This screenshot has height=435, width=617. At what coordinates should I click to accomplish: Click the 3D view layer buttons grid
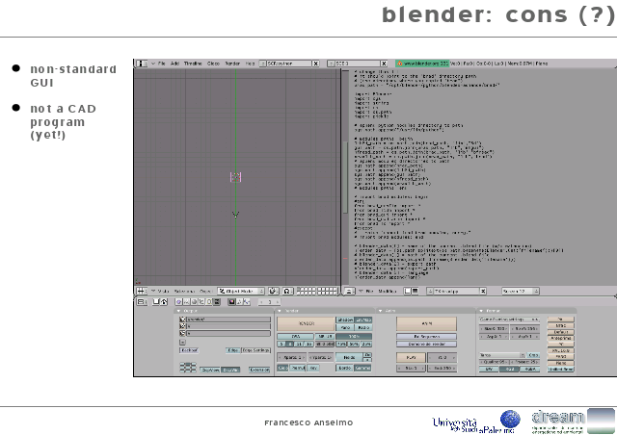pyautogui.click(x=310, y=290)
